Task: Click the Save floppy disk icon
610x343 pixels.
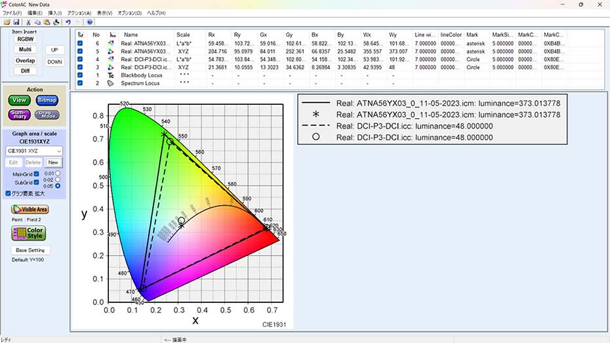Action: (x=16, y=22)
